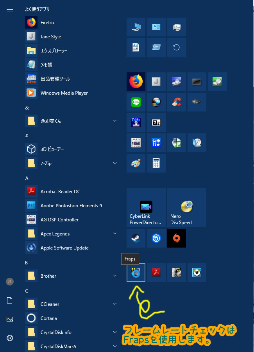Screen dimensions: 254x352
Task: Open Cortana from the list
Action: coord(72,318)
